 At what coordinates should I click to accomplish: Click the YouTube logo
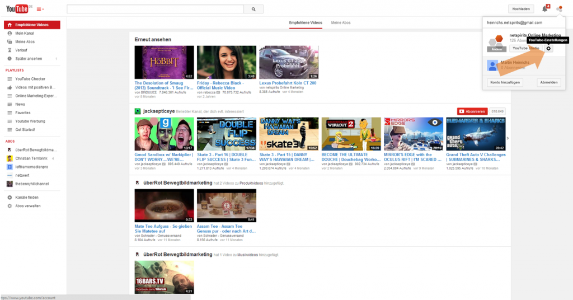tap(17, 9)
